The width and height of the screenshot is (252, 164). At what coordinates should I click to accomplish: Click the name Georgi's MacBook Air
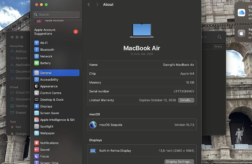pyautogui.click(x=178, y=65)
